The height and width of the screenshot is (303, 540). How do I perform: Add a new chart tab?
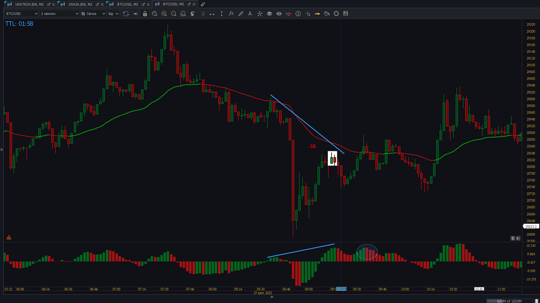(203, 4)
